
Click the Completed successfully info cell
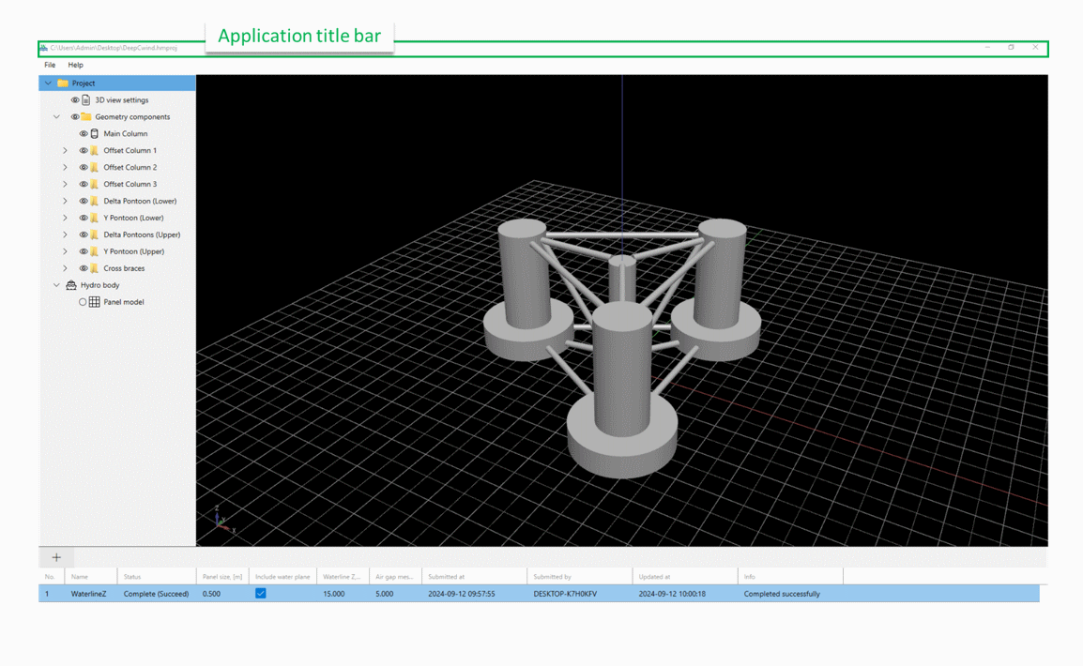[x=782, y=594]
